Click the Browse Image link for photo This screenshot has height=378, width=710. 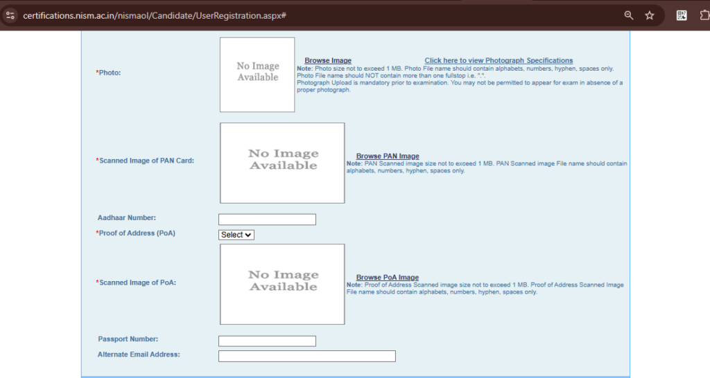[328, 61]
